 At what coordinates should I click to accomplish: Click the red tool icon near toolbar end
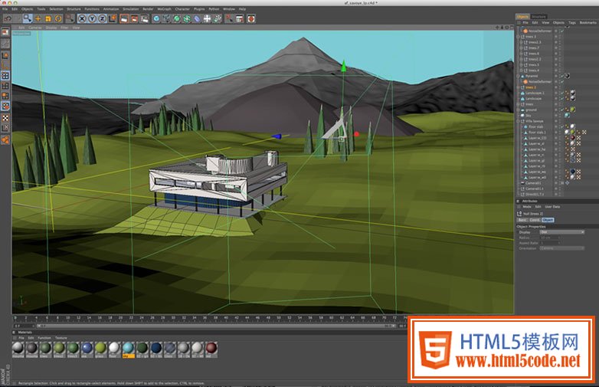[x=229, y=18]
